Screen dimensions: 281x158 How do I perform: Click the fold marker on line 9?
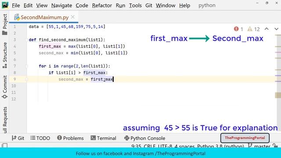click(26, 79)
